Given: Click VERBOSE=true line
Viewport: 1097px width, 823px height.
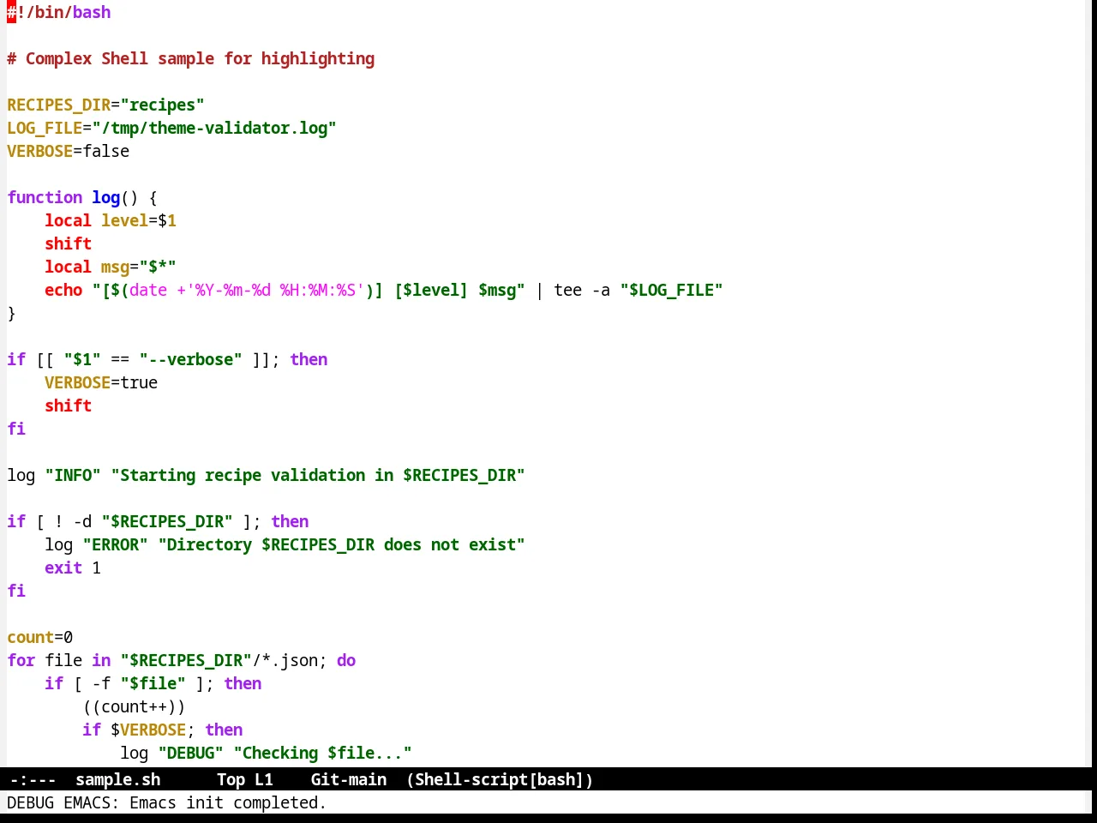Looking at the screenshot, I should (101, 382).
